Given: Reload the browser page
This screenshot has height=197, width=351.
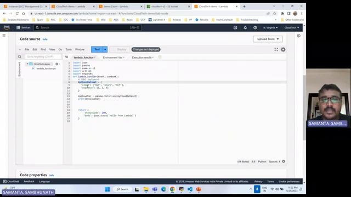Looking at the screenshot, I should coord(17,13).
